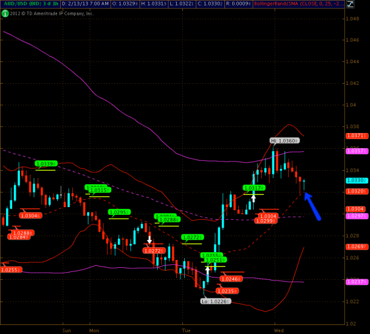Select the green 1.0315 level bubble
The image size is (370, 334).
[x=100, y=190]
